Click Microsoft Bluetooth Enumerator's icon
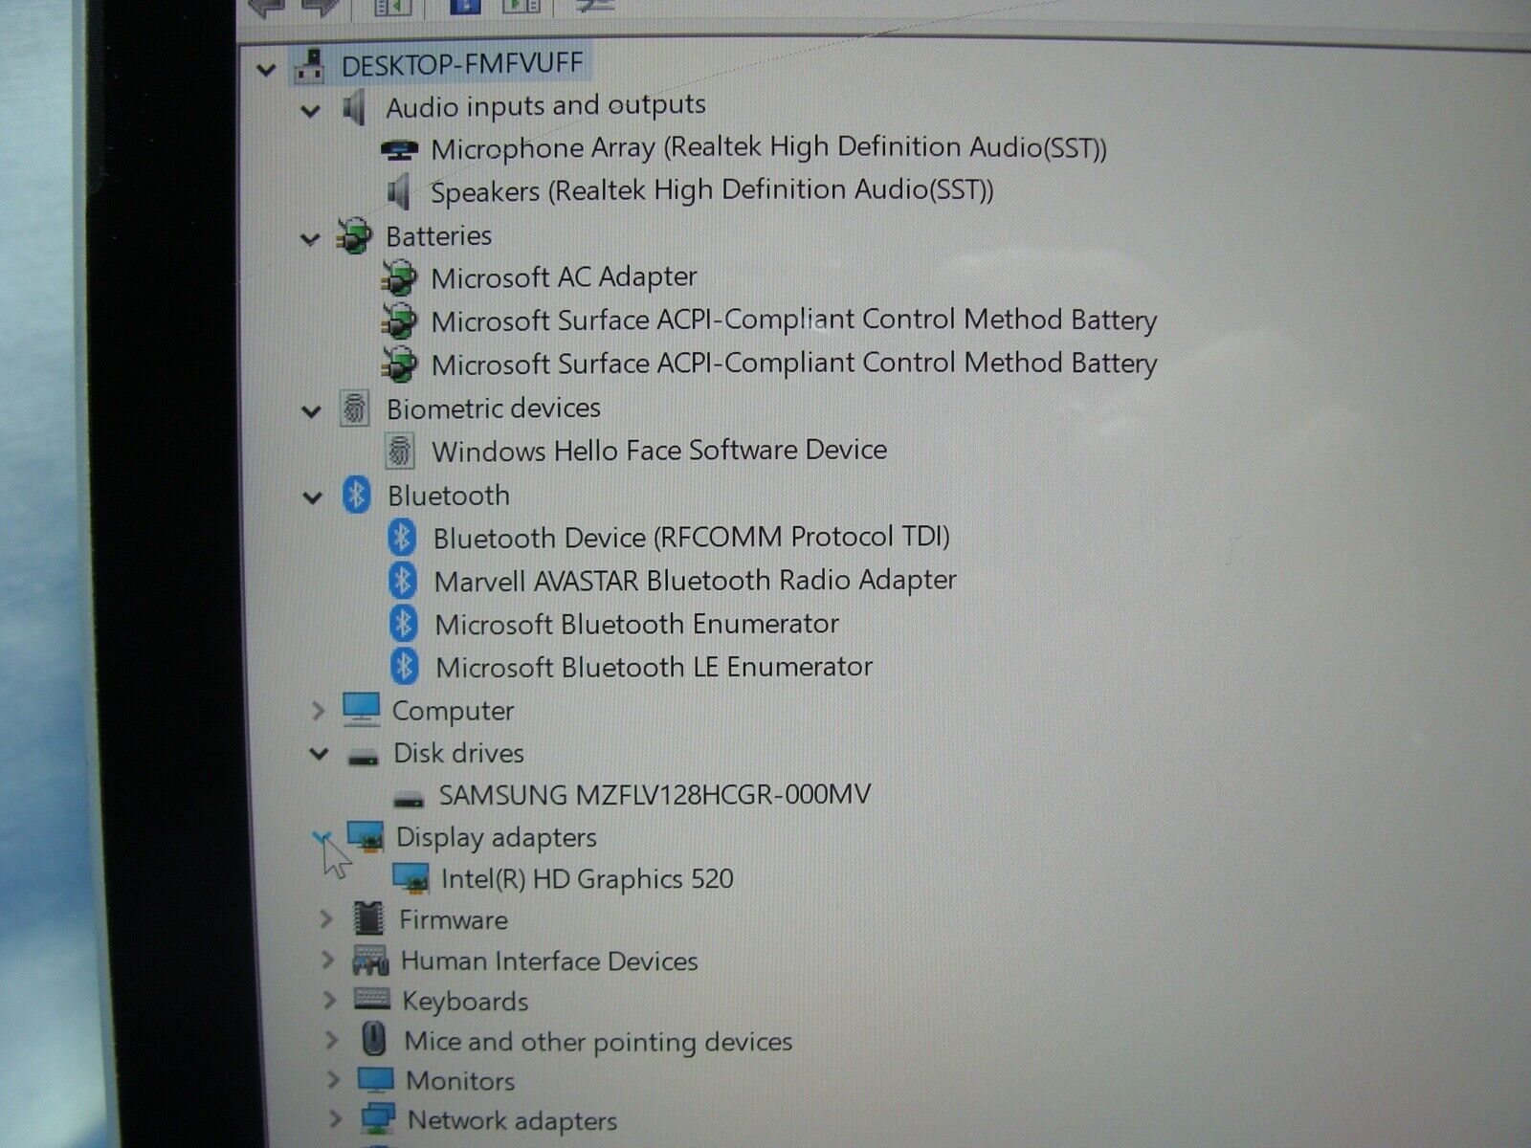 pos(404,624)
